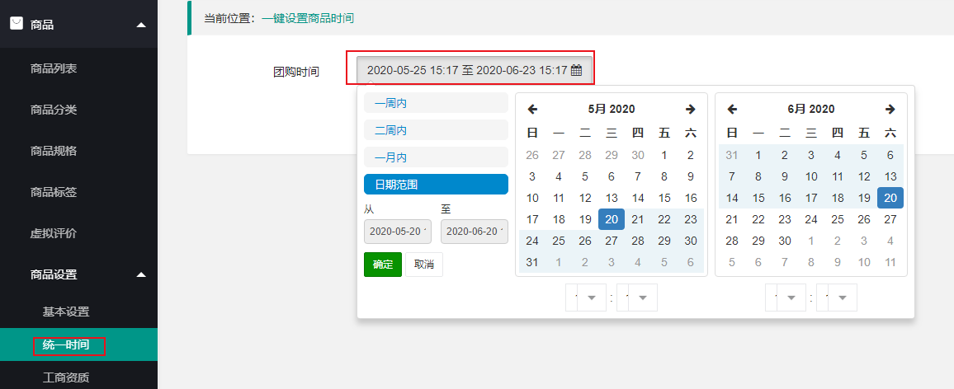The width and height of the screenshot is (954, 389).
Task: Pick day 1 of May in first row
Action: coord(664,155)
